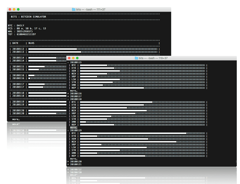Close the front bits 119×37 terminal window
Screen dimensions: 240x184
69,58
